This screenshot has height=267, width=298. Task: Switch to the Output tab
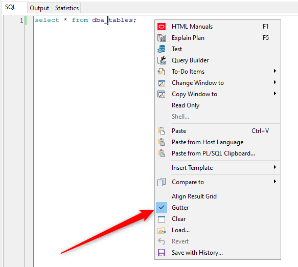click(x=39, y=8)
